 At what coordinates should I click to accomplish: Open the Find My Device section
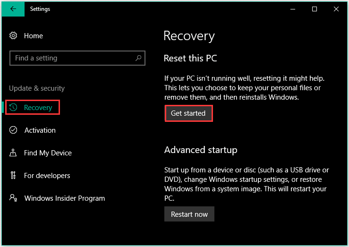click(x=48, y=153)
